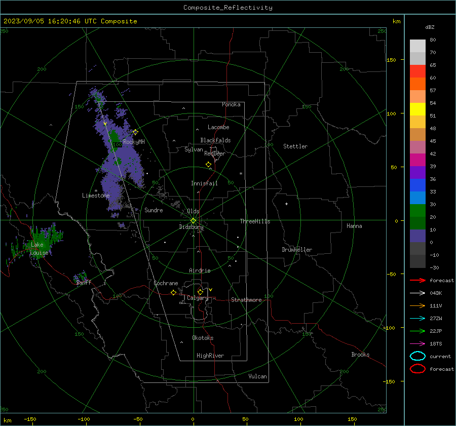Click the Calgary city label

198,298
